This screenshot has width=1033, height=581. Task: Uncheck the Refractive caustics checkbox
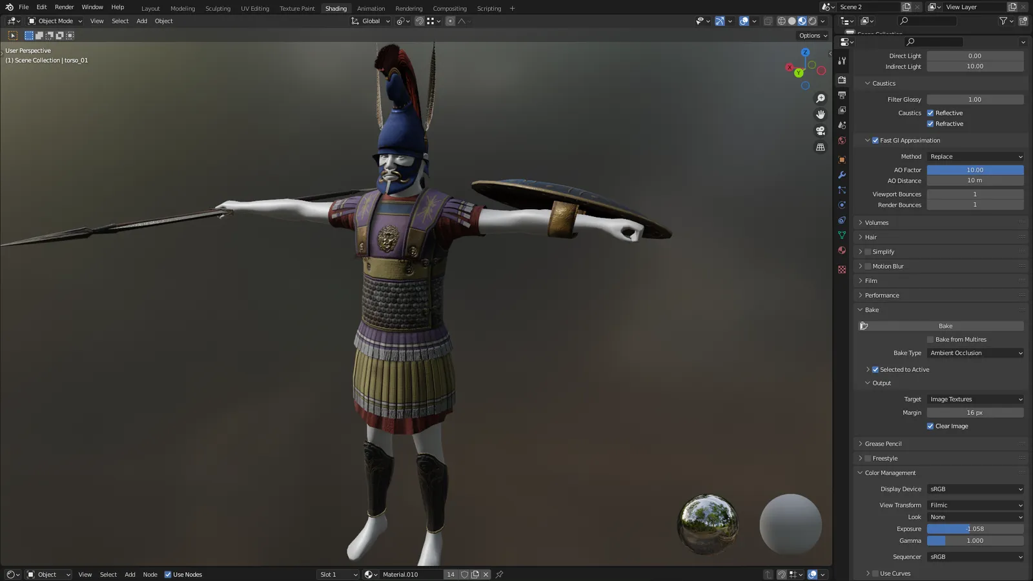point(930,124)
